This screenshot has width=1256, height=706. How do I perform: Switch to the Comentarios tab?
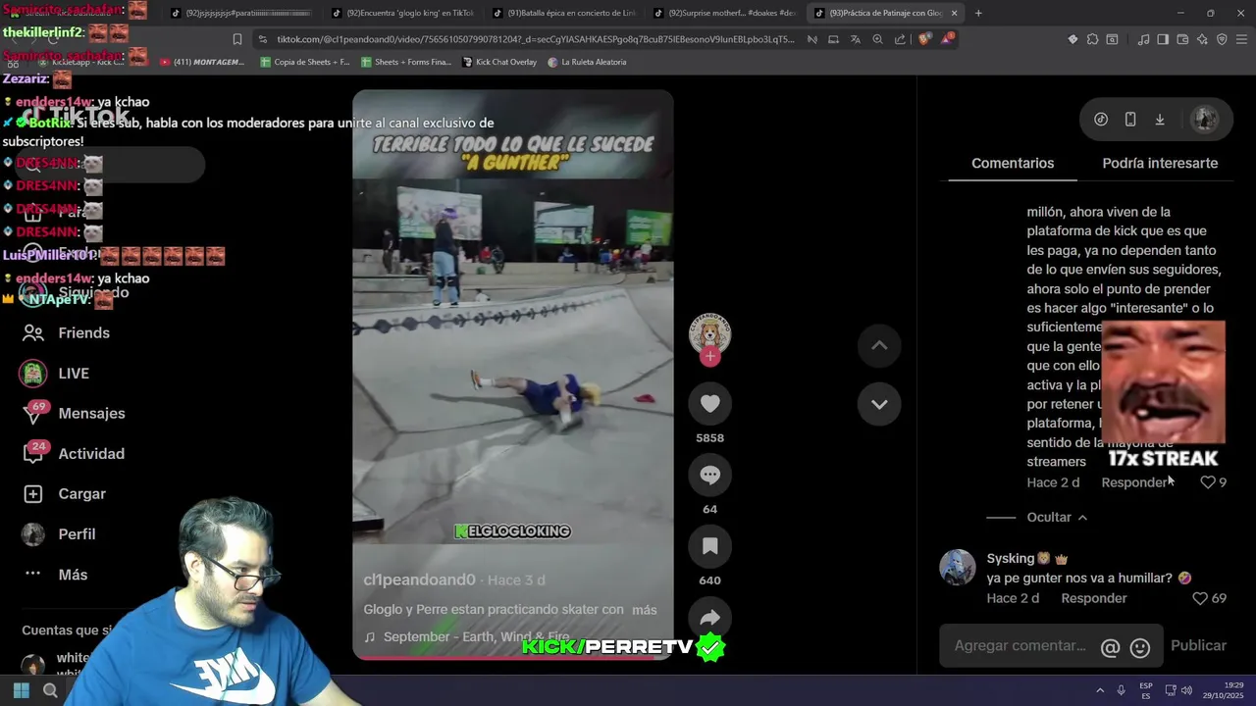(x=1013, y=163)
